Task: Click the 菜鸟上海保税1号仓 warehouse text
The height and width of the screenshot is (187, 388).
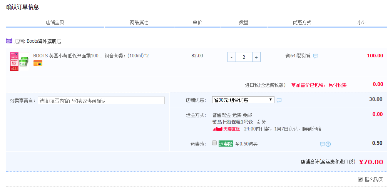Action: pos(232,122)
